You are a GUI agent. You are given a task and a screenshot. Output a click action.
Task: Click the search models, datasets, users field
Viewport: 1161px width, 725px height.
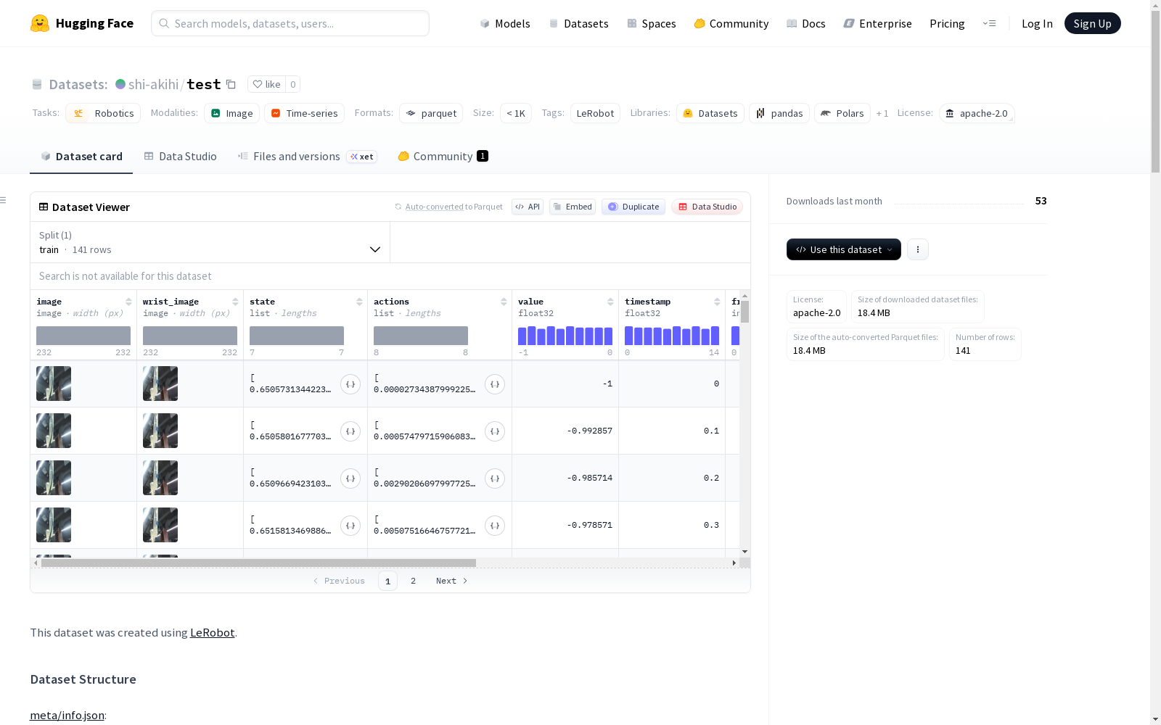pyautogui.click(x=290, y=23)
